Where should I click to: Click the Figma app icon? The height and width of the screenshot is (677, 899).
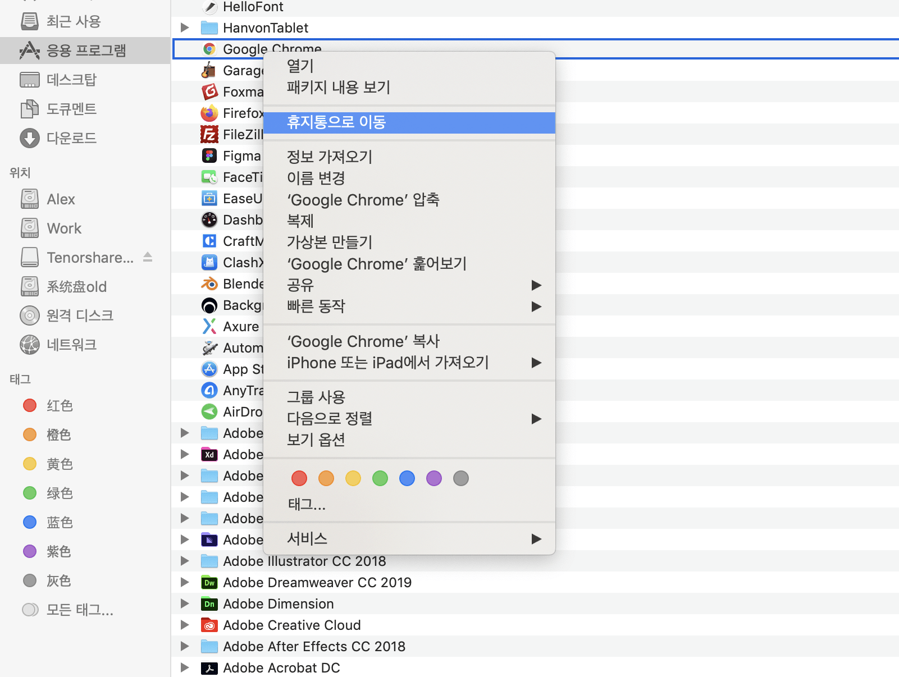[209, 156]
